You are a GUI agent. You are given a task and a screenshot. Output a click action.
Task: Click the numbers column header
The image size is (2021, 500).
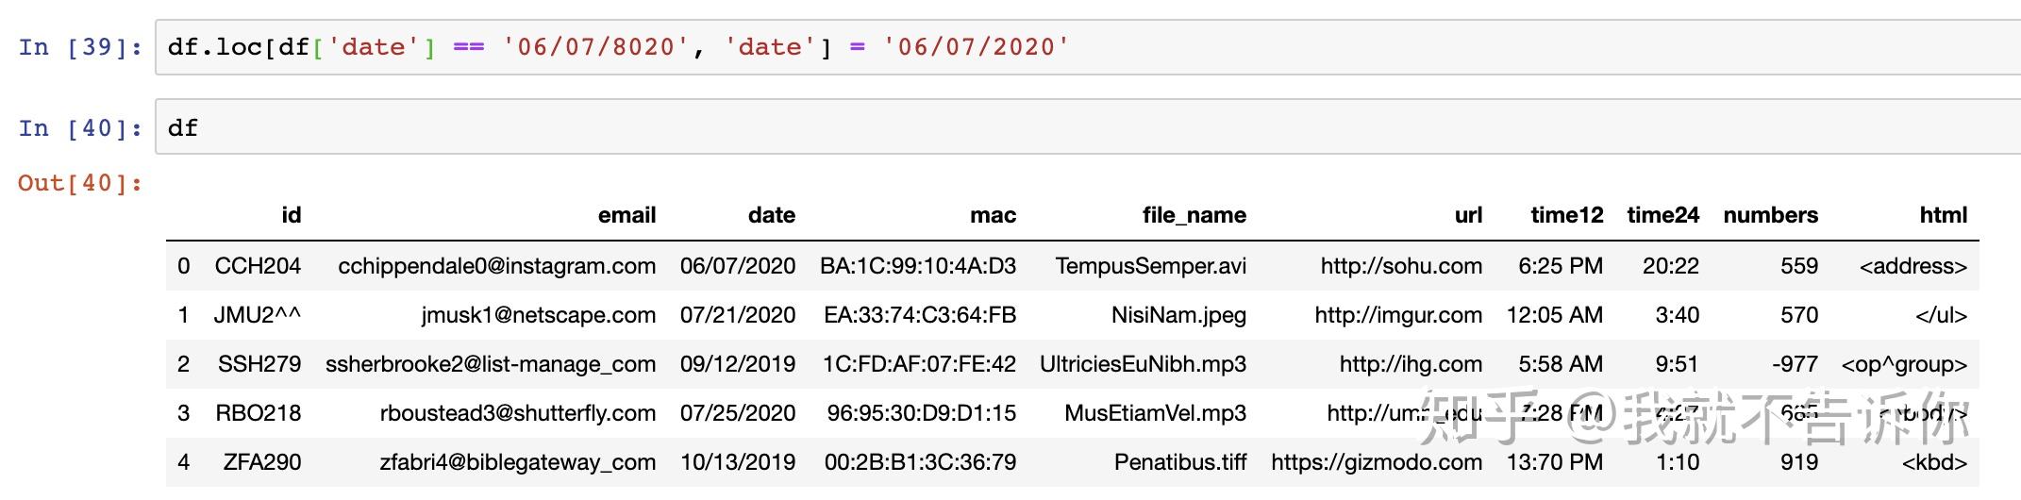pos(1770,215)
